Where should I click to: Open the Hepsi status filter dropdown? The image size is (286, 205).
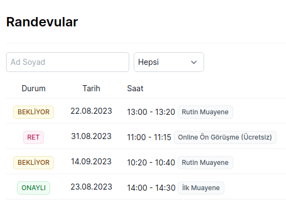pyautogui.click(x=169, y=62)
